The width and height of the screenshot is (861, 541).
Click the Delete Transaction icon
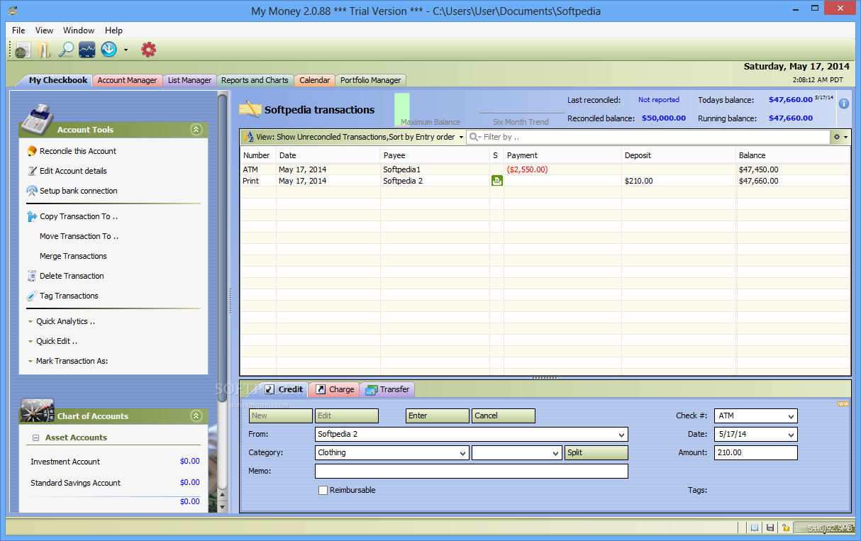pyautogui.click(x=32, y=276)
